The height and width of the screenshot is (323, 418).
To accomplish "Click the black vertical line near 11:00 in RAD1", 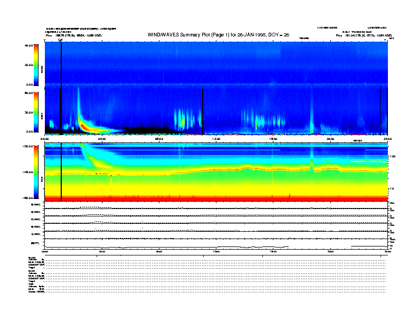I will click(x=203, y=111).
